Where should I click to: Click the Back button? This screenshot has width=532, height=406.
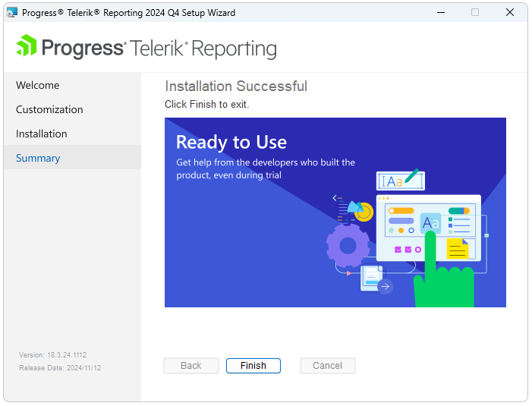pyautogui.click(x=191, y=365)
